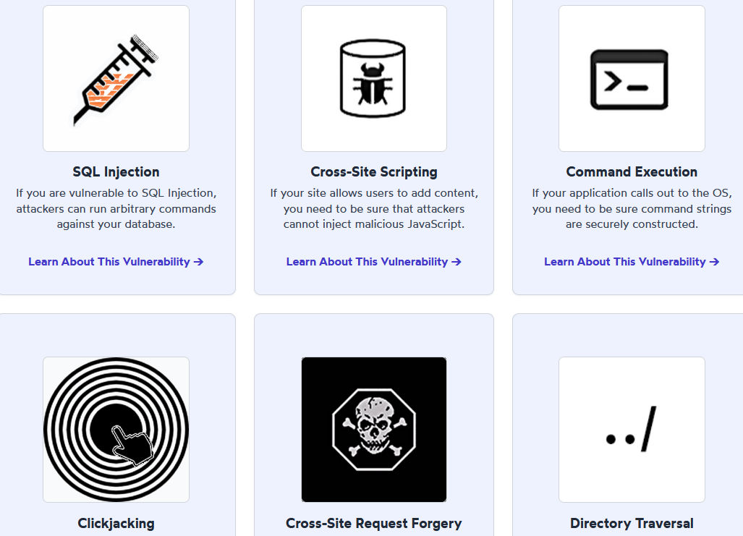Click the SQL Injection syringe icon
Image resolution: width=743 pixels, height=536 pixels.
pyautogui.click(x=116, y=79)
